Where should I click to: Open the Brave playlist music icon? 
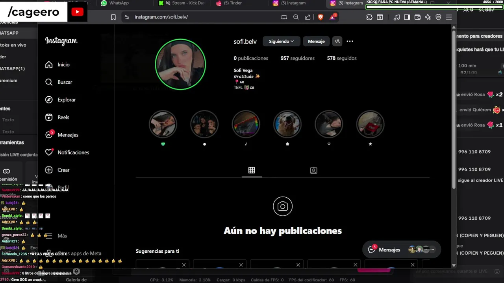(x=397, y=17)
